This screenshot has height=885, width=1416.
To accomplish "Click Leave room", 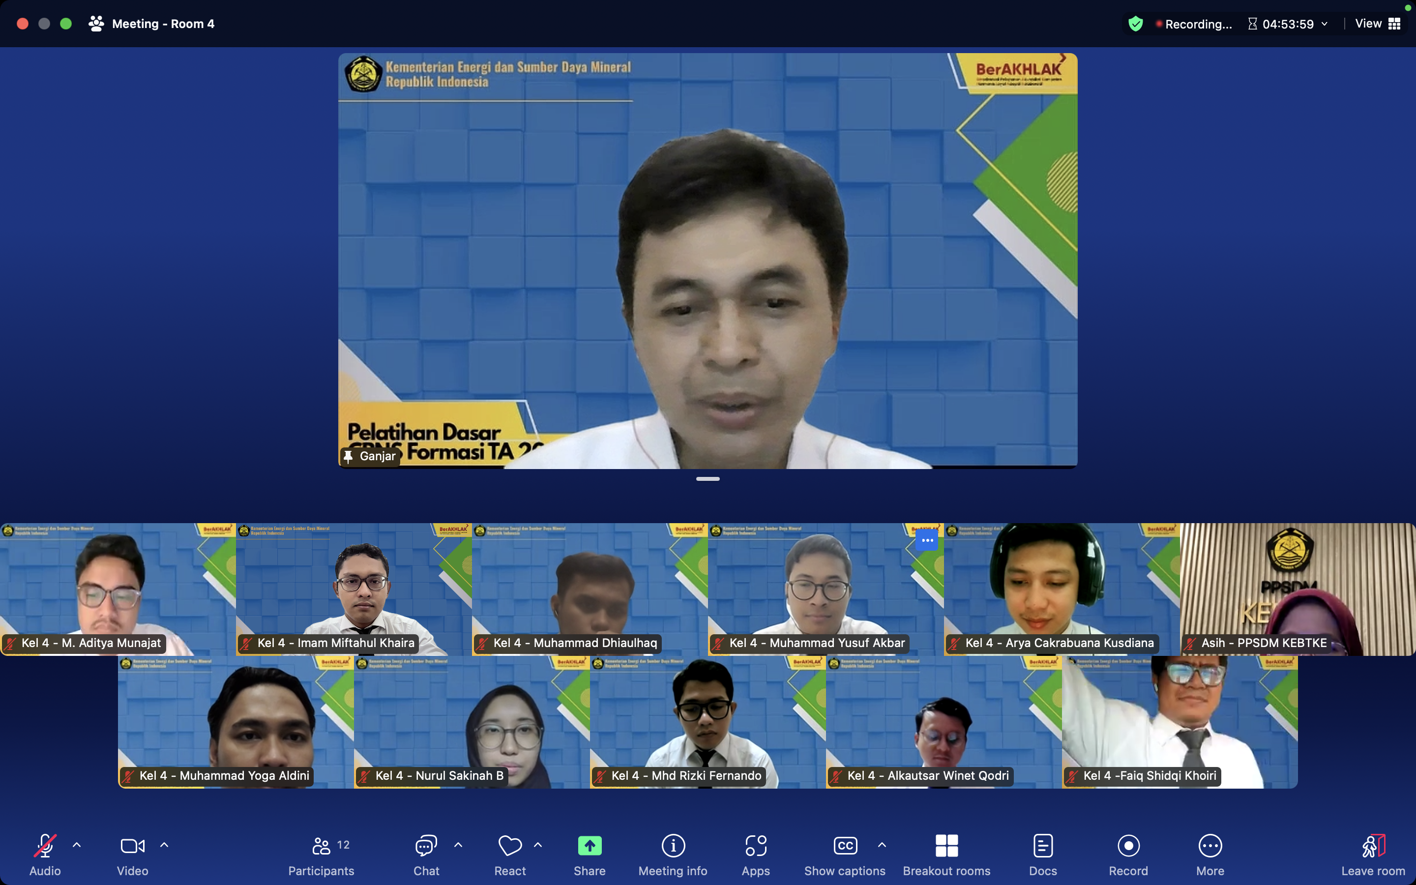I will 1373,854.
